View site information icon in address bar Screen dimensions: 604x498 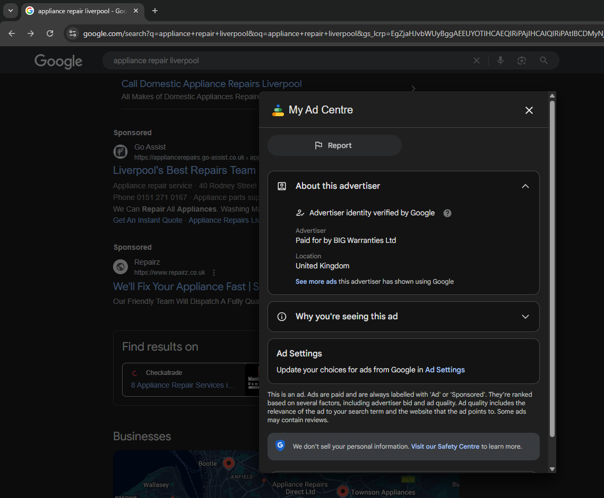tap(73, 33)
